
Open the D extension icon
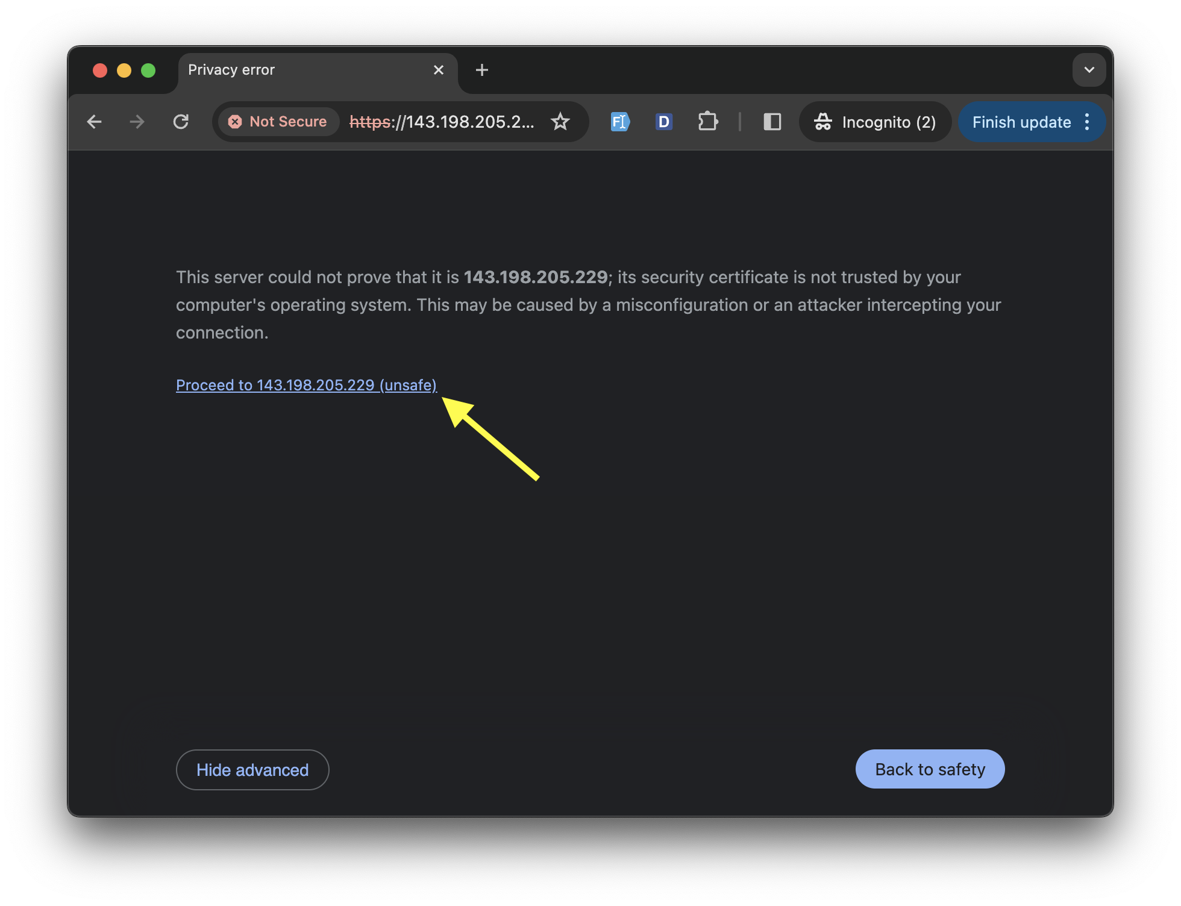663,122
